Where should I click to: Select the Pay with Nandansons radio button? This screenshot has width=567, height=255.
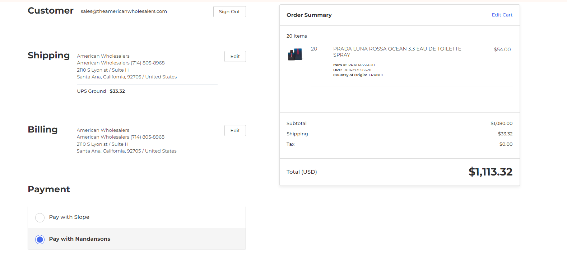pyautogui.click(x=40, y=239)
